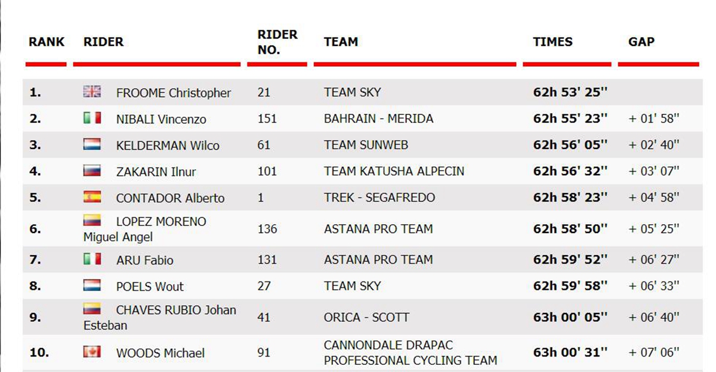Click the British flag beside Froome
The height and width of the screenshot is (372, 716).
pyautogui.click(x=92, y=92)
